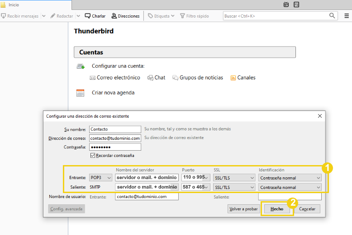This screenshot has height=235, width=352.
Task: Click the Contraseña password field
Action: click(115, 147)
